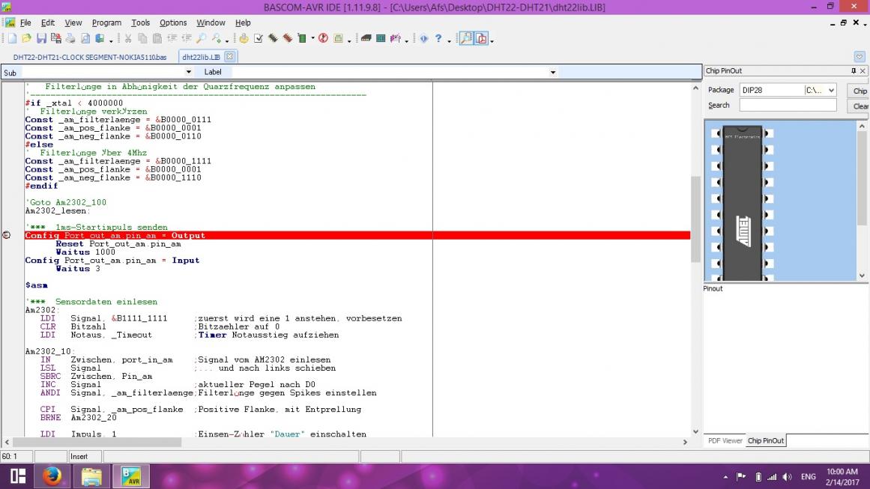Expand the Package DIP28 combo box
Screen dimensions: 870x489
(x=830, y=91)
